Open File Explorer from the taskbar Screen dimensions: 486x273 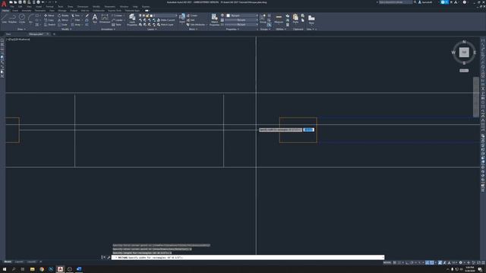click(32, 269)
